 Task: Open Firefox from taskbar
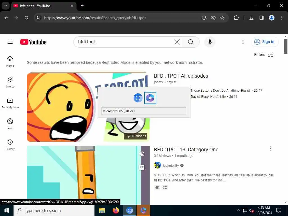pyautogui.click(x=116, y=210)
